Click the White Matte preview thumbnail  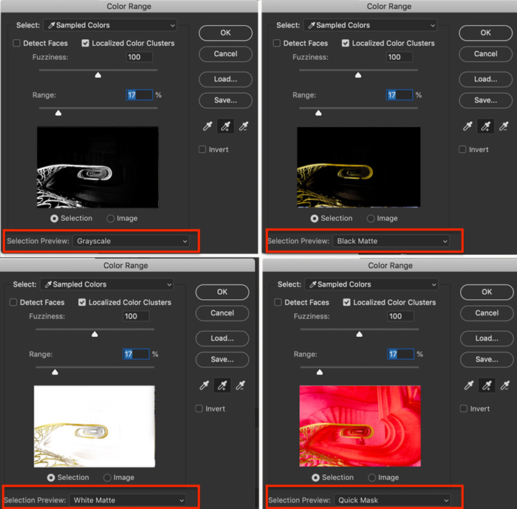click(x=95, y=426)
